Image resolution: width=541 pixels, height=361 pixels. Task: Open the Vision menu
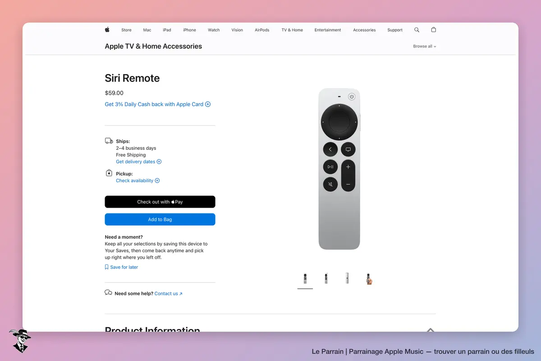pyautogui.click(x=237, y=30)
